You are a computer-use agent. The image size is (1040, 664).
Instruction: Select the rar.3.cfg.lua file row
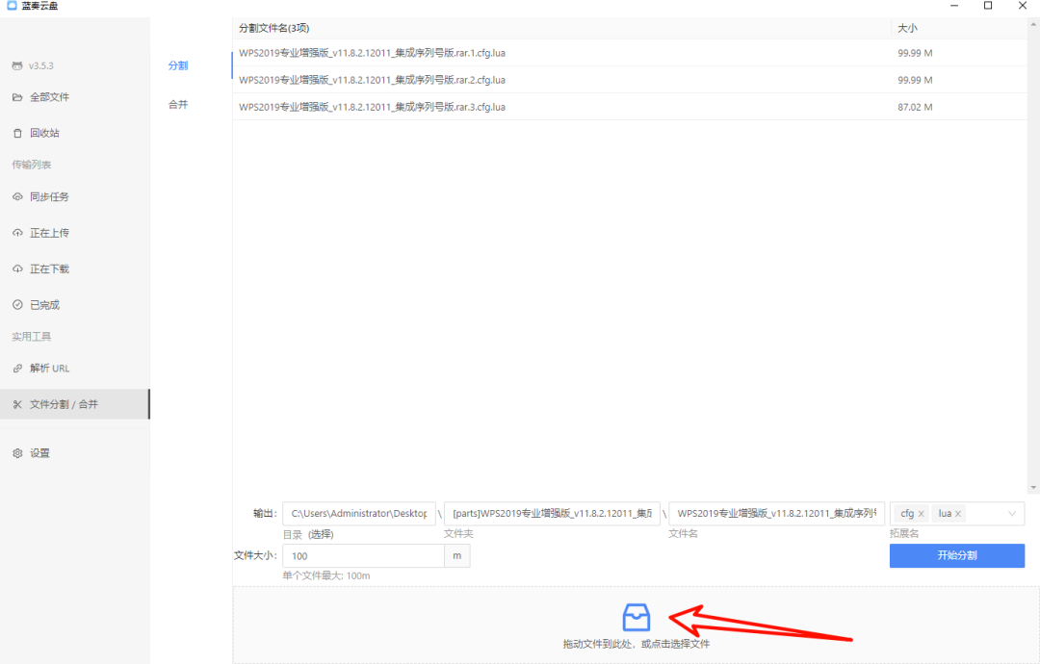630,107
